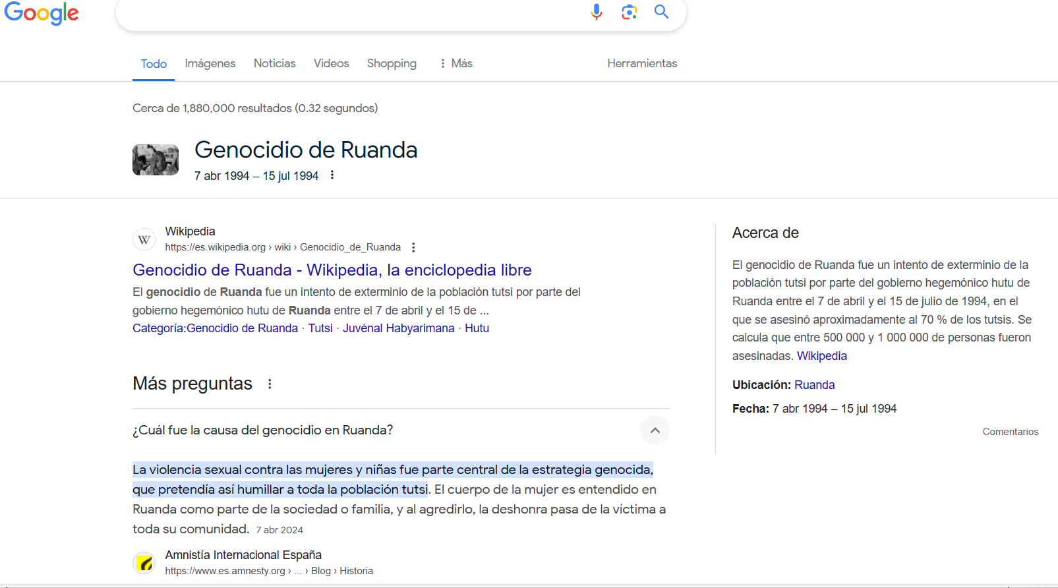Open Google Lens image search icon
This screenshot has height=588, width=1058.
630,12
